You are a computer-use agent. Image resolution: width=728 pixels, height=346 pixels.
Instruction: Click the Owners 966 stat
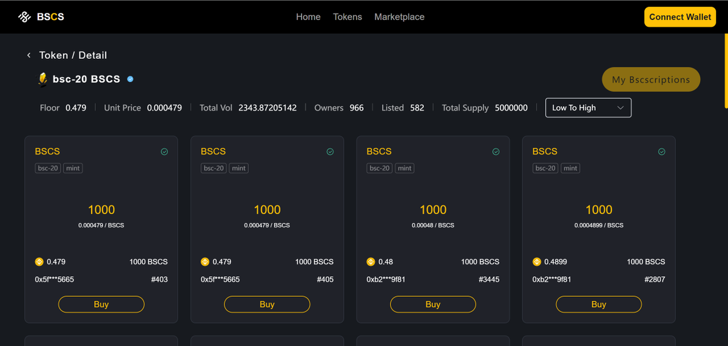pyautogui.click(x=339, y=107)
